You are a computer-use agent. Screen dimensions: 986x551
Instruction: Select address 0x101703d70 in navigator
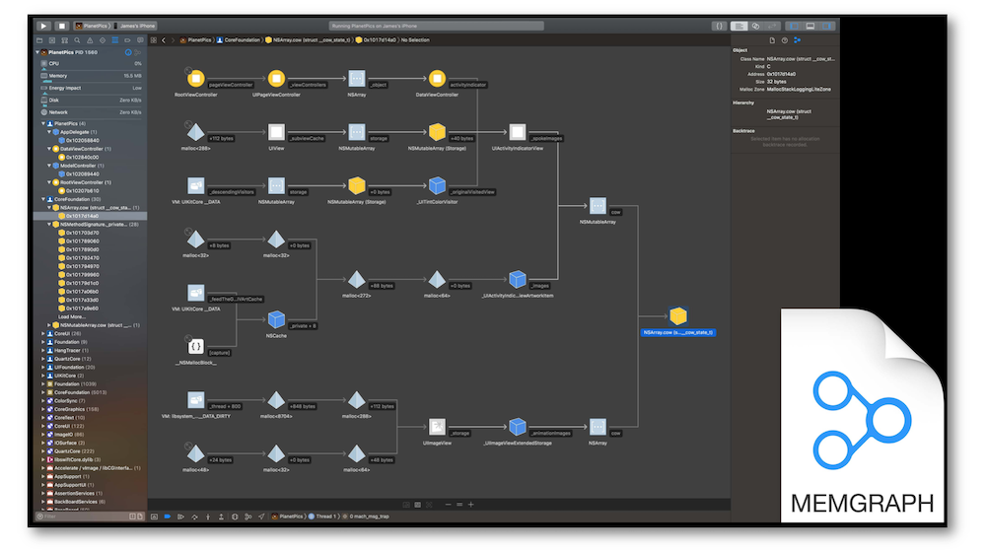click(x=83, y=233)
